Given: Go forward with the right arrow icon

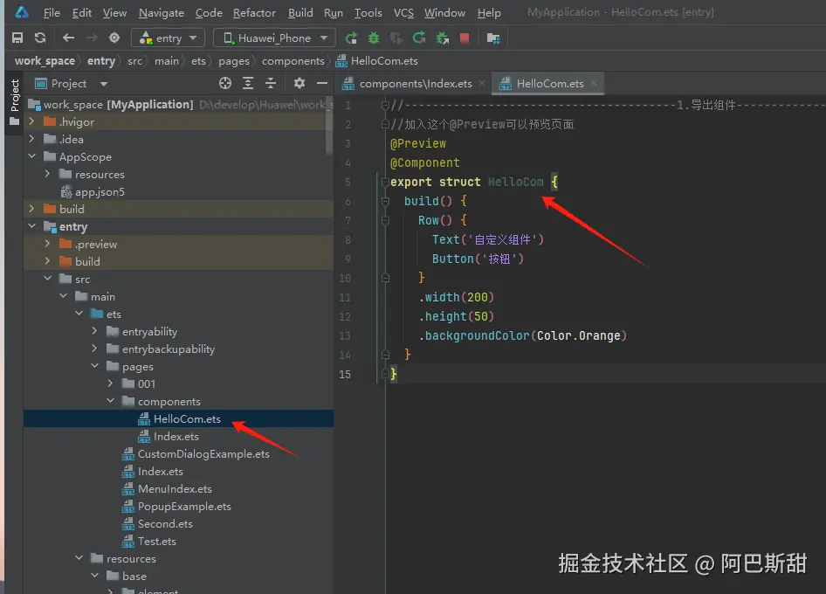Looking at the screenshot, I should [x=92, y=38].
